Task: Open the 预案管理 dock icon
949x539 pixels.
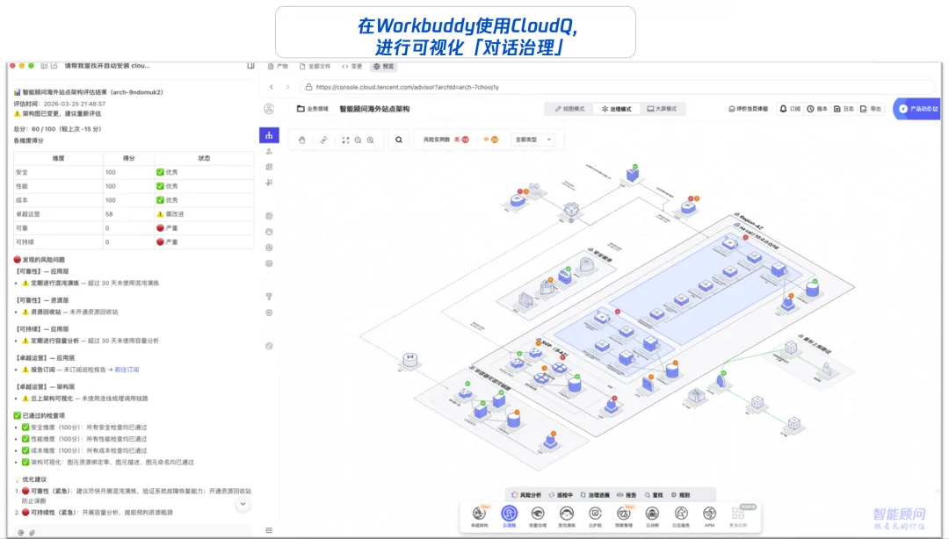Action: tap(623, 516)
